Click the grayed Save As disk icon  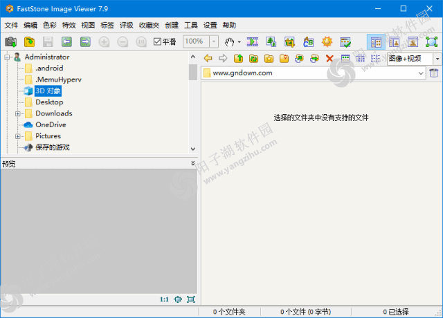click(48, 42)
